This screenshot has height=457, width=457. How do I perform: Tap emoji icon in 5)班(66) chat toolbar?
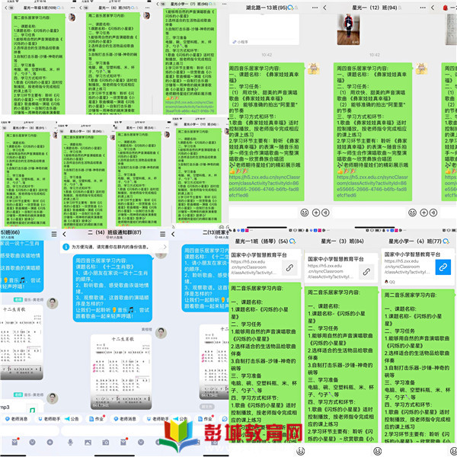[32, 442]
